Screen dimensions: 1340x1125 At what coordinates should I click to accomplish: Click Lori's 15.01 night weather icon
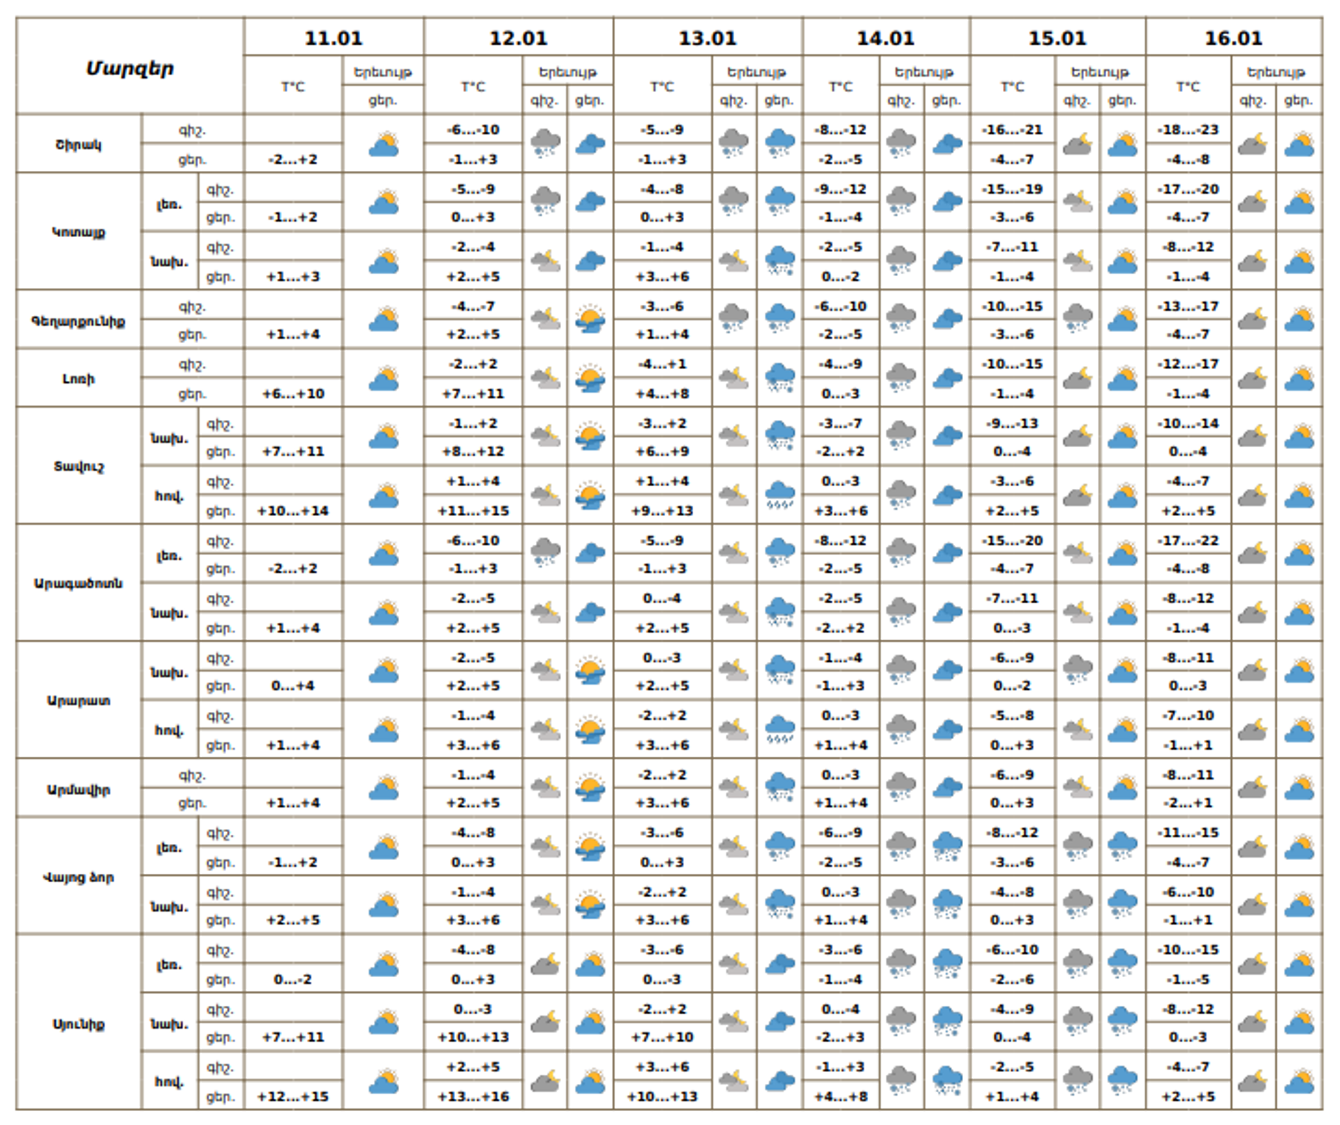(1078, 379)
